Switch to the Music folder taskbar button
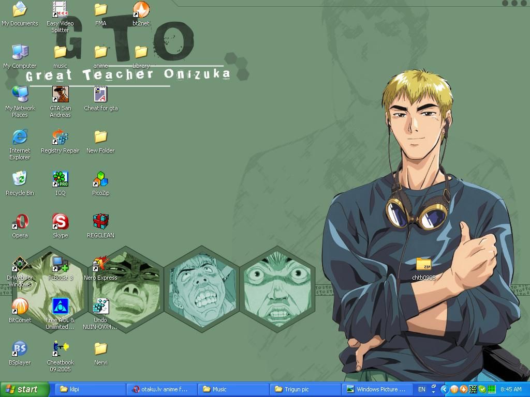Screen dimensions: 530x397 (233, 389)
